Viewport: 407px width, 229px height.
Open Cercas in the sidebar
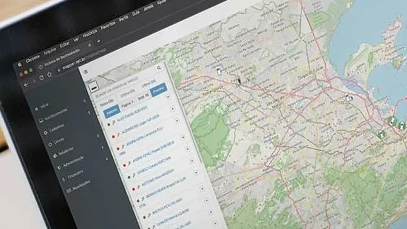click(59, 141)
